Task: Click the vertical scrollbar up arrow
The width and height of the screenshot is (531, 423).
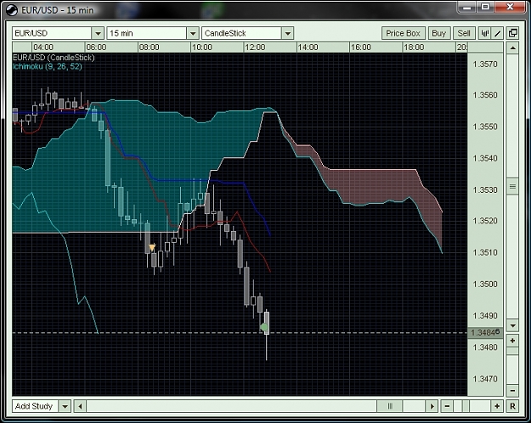Action: 512,48
